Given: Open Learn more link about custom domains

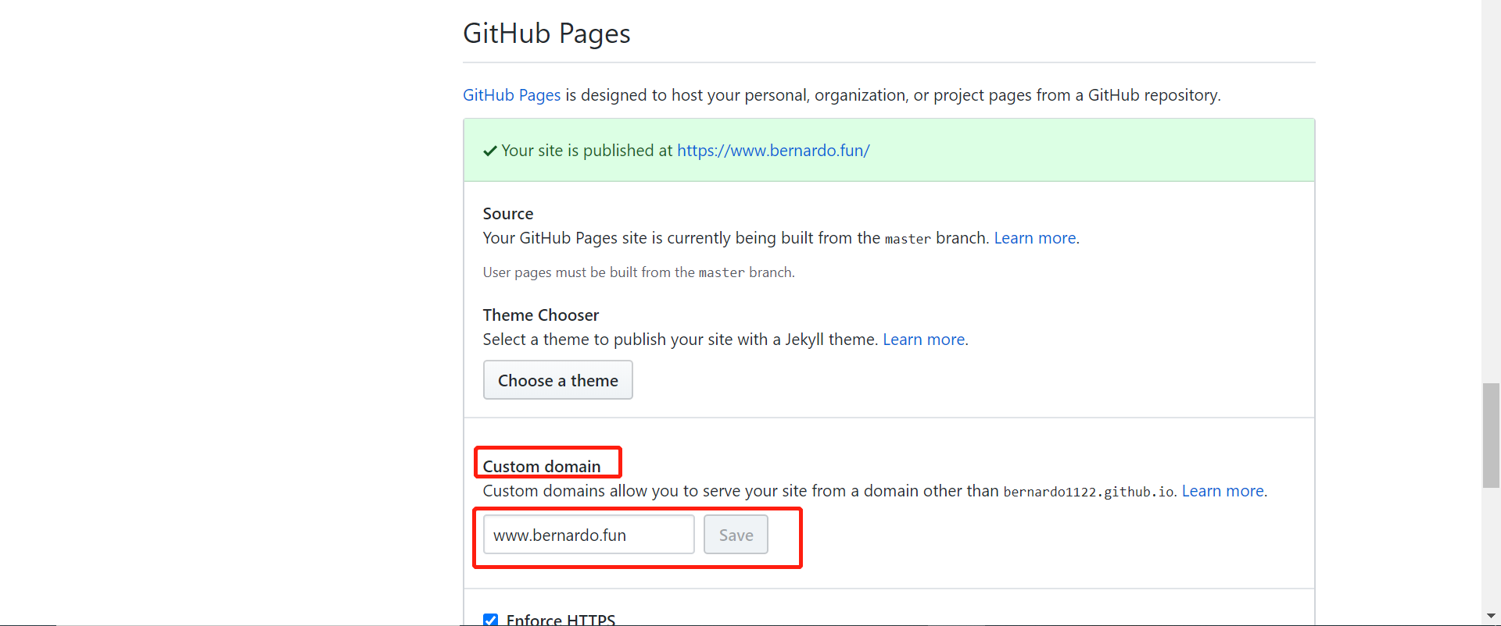Looking at the screenshot, I should point(1222,491).
